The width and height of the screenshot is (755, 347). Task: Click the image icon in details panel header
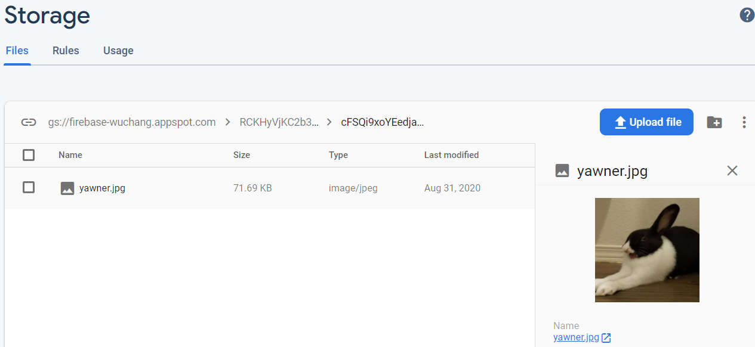click(562, 171)
